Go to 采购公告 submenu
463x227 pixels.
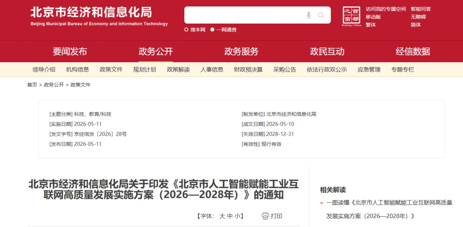[284, 70]
